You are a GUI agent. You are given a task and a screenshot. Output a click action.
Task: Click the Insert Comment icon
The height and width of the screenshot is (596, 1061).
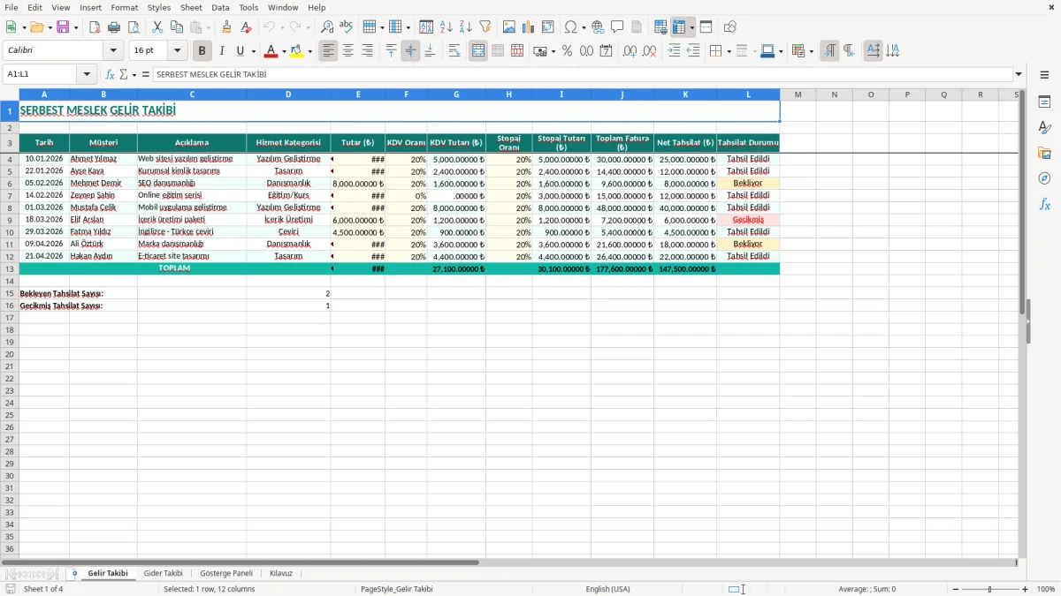click(617, 27)
